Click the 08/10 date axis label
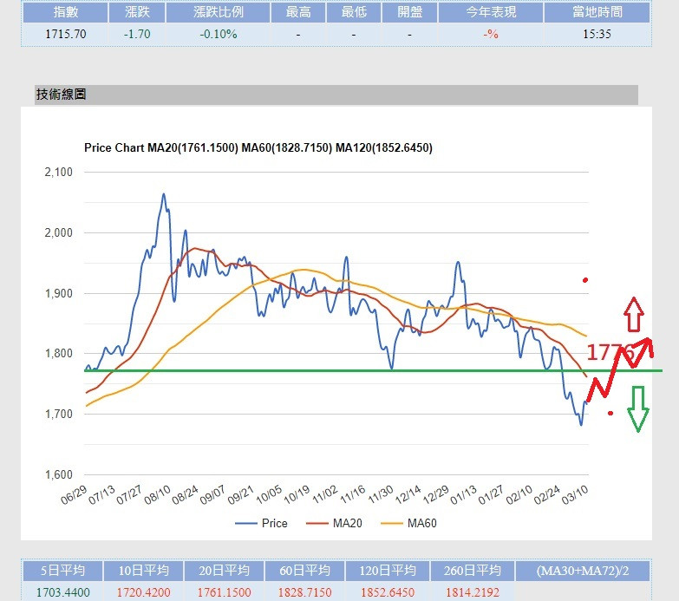The width and height of the screenshot is (679, 601). (x=157, y=495)
